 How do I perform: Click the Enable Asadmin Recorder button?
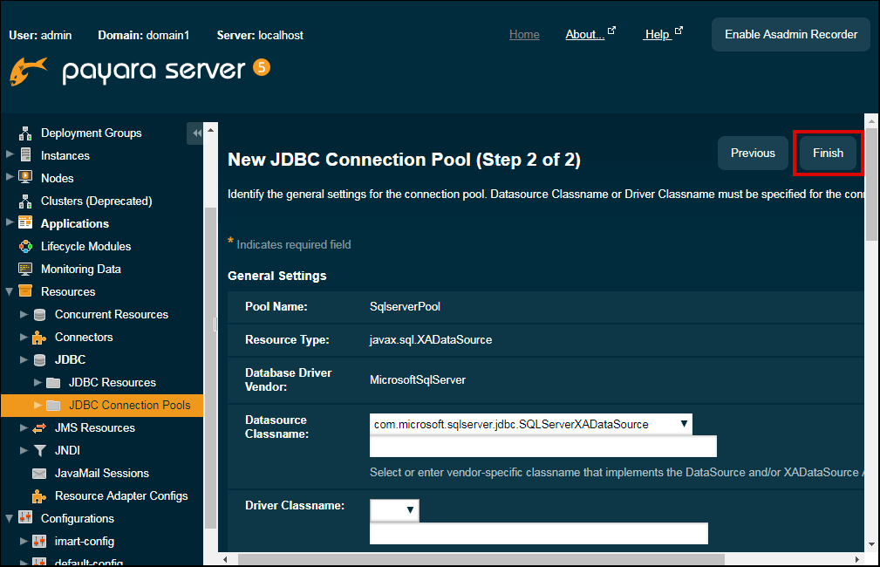coord(790,35)
